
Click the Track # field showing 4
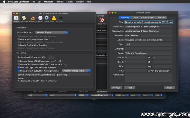pyautogui.click(x=136, y=58)
